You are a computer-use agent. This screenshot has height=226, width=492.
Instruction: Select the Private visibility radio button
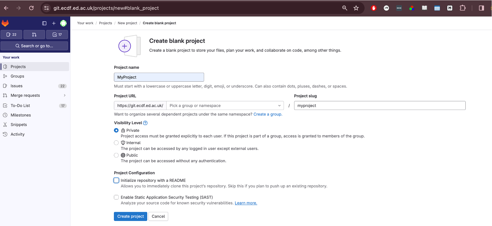[x=116, y=130]
